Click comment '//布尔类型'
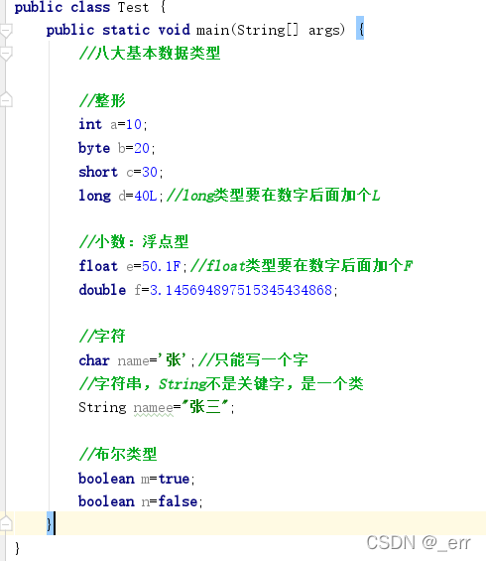Viewport: 486px width, 561px height. (118, 455)
